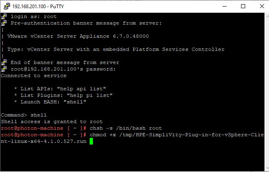Screen dimensions: 269x172
Task: Click the vertical scrollbar thumb
Action: [265, 90]
